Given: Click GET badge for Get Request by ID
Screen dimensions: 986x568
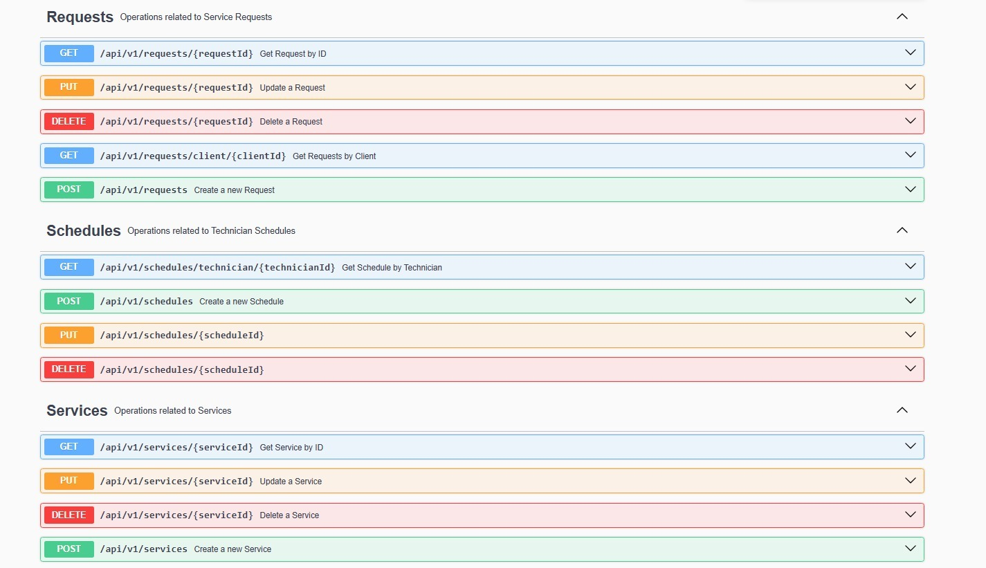Looking at the screenshot, I should click(x=69, y=53).
